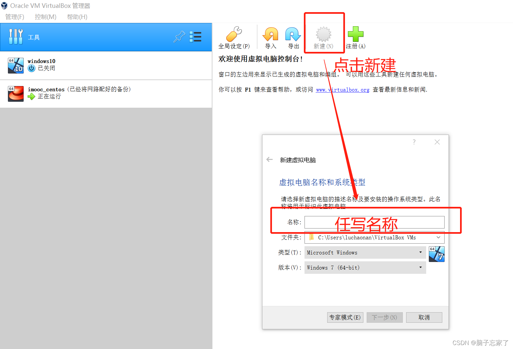The height and width of the screenshot is (349, 513).
Task: Click the 下一步 next button
Action: (384, 317)
